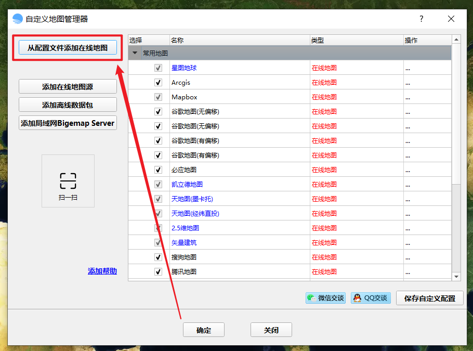473x351 pixels.
Task: Open the ... operations for 天地图(墨卡托)
Action: point(408,199)
